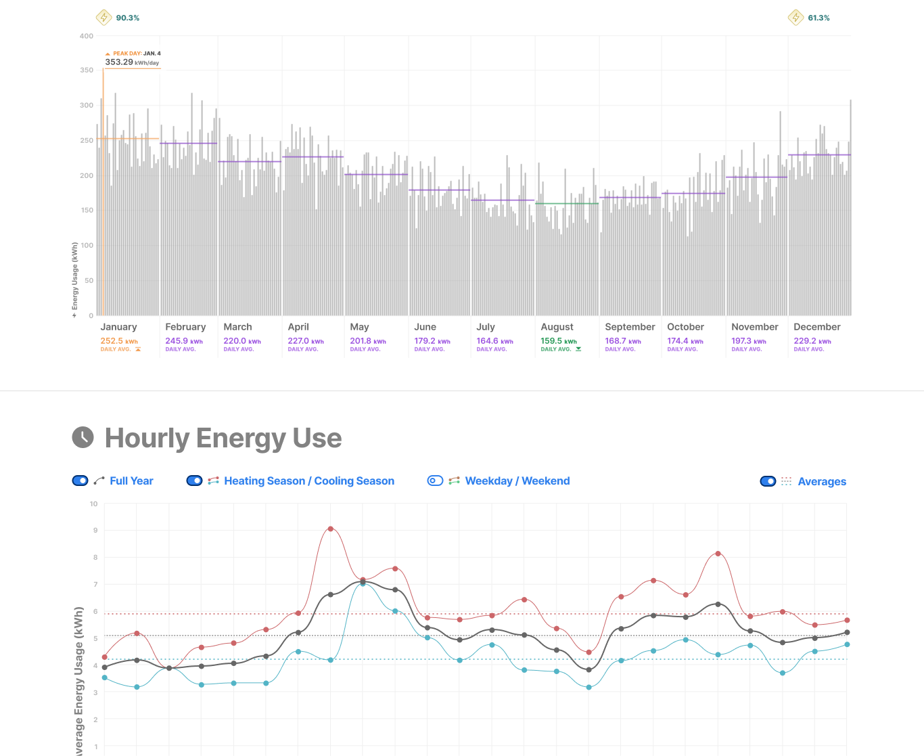Open the December monthly usage details

810,341
